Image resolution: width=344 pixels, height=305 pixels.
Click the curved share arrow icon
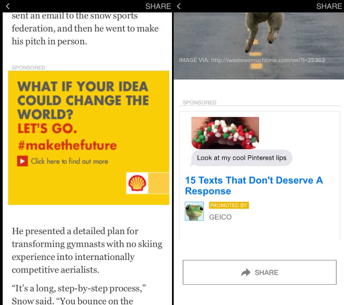246,272
